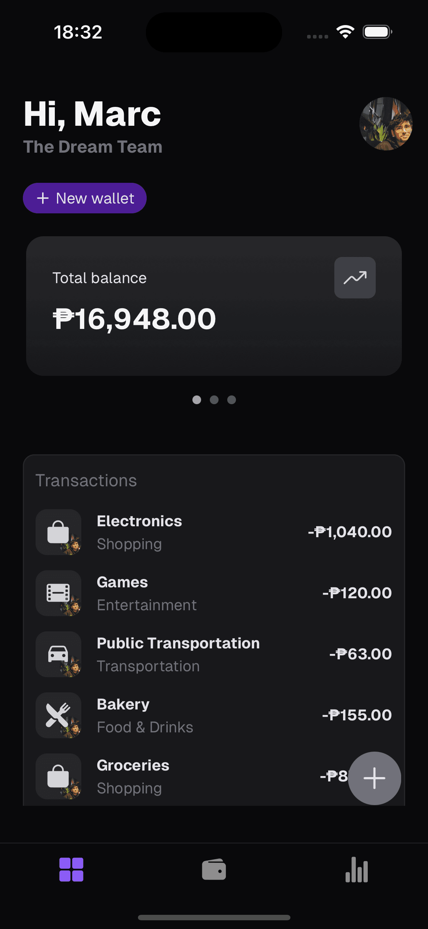
Task: Tap The Dream Team group name
Action: point(93,147)
